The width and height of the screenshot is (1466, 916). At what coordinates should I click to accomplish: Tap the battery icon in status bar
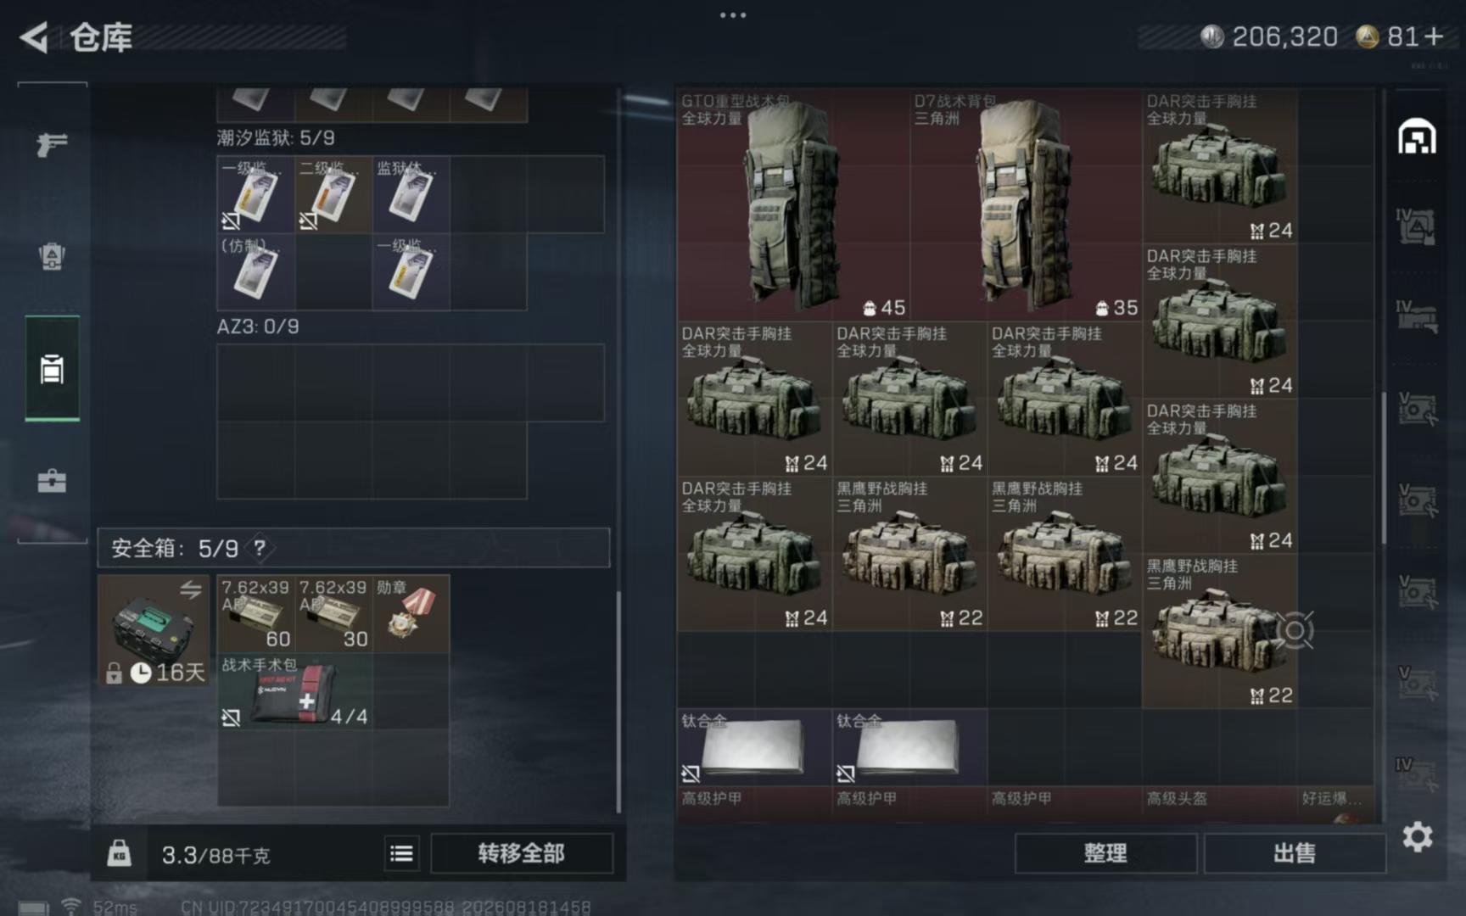coord(33,908)
